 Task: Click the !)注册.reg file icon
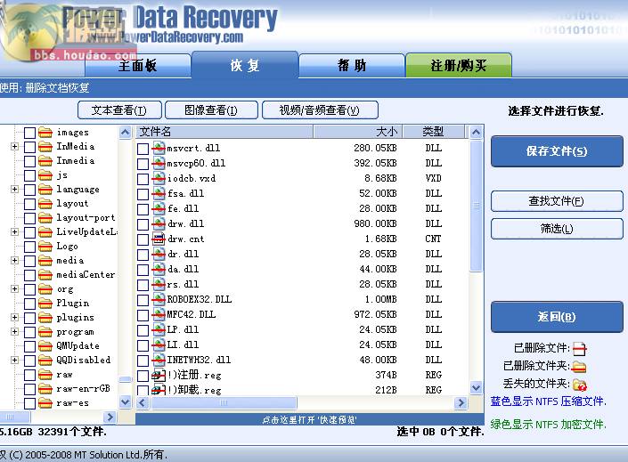point(159,375)
